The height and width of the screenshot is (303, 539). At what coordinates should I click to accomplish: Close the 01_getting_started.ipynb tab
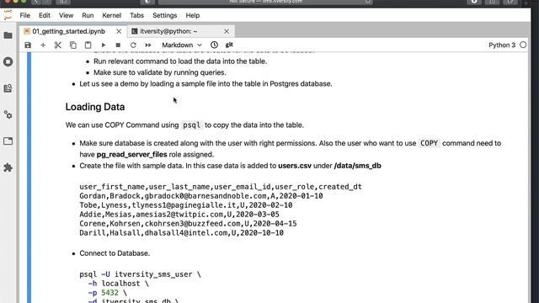point(119,31)
